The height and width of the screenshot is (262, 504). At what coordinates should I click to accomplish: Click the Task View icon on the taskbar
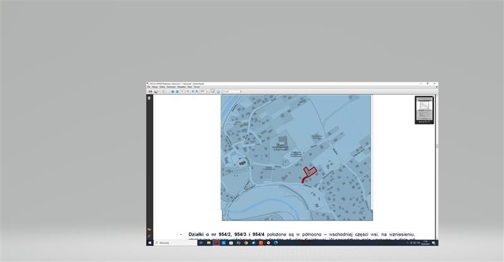pyautogui.click(x=201, y=243)
